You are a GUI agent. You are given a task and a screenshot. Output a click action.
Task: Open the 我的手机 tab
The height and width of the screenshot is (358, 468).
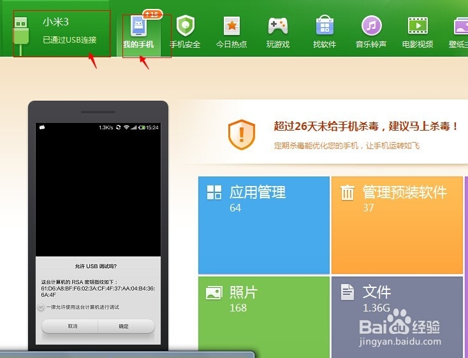[x=138, y=32]
